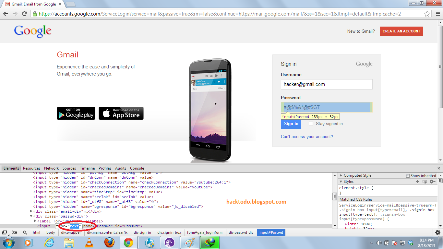Launch Internet Explorer from the taskbar
The width and height of the screenshot is (443, 249).
point(49,243)
